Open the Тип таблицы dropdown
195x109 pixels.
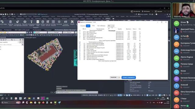tap(111, 26)
